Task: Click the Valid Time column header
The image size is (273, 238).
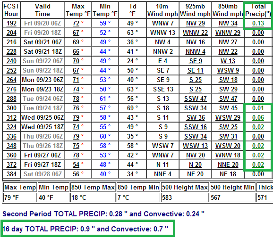Action: coord(43,10)
